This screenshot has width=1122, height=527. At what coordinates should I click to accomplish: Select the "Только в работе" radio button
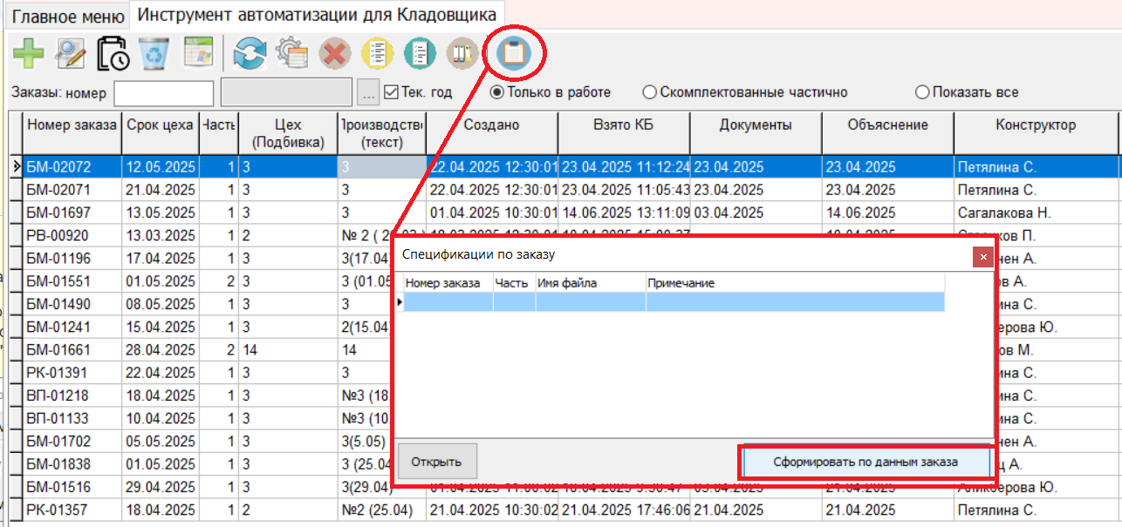(496, 92)
